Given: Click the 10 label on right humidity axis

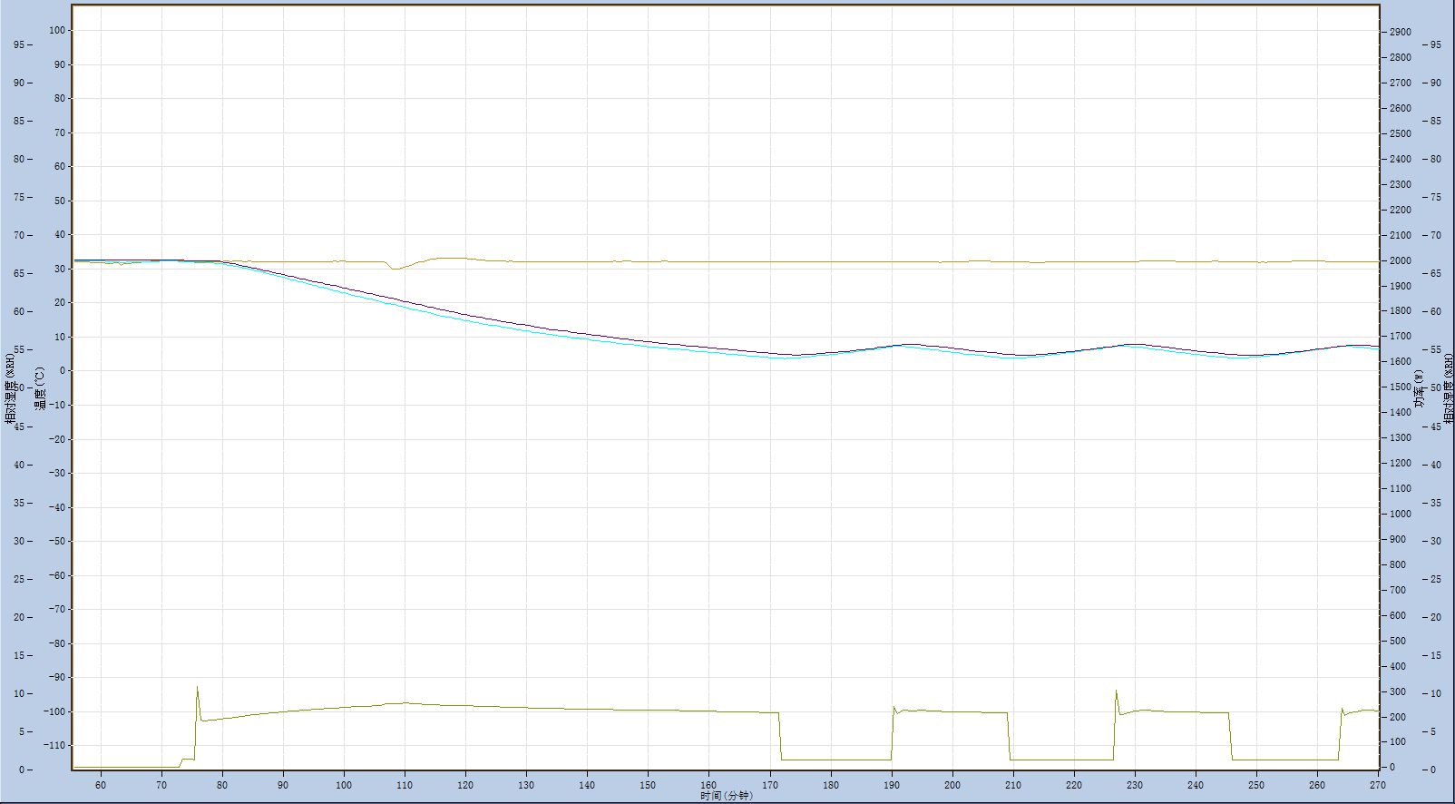Looking at the screenshot, I should [x=1436, y=693].
